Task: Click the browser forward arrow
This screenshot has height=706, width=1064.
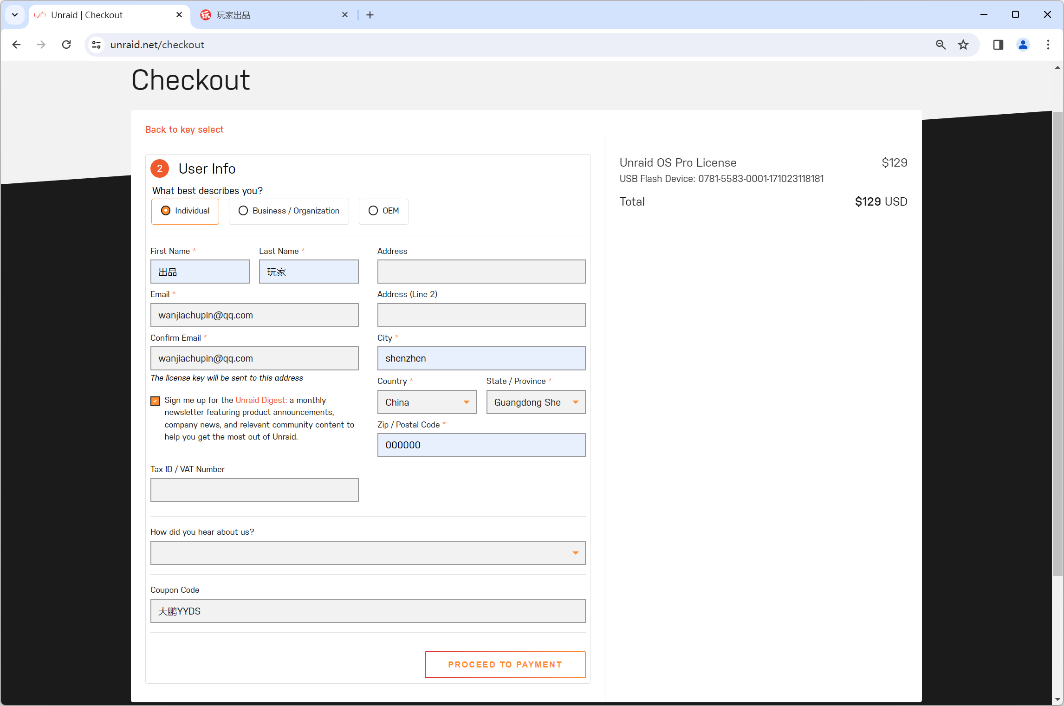Action: pyautogui.click(x=41, y=45)
